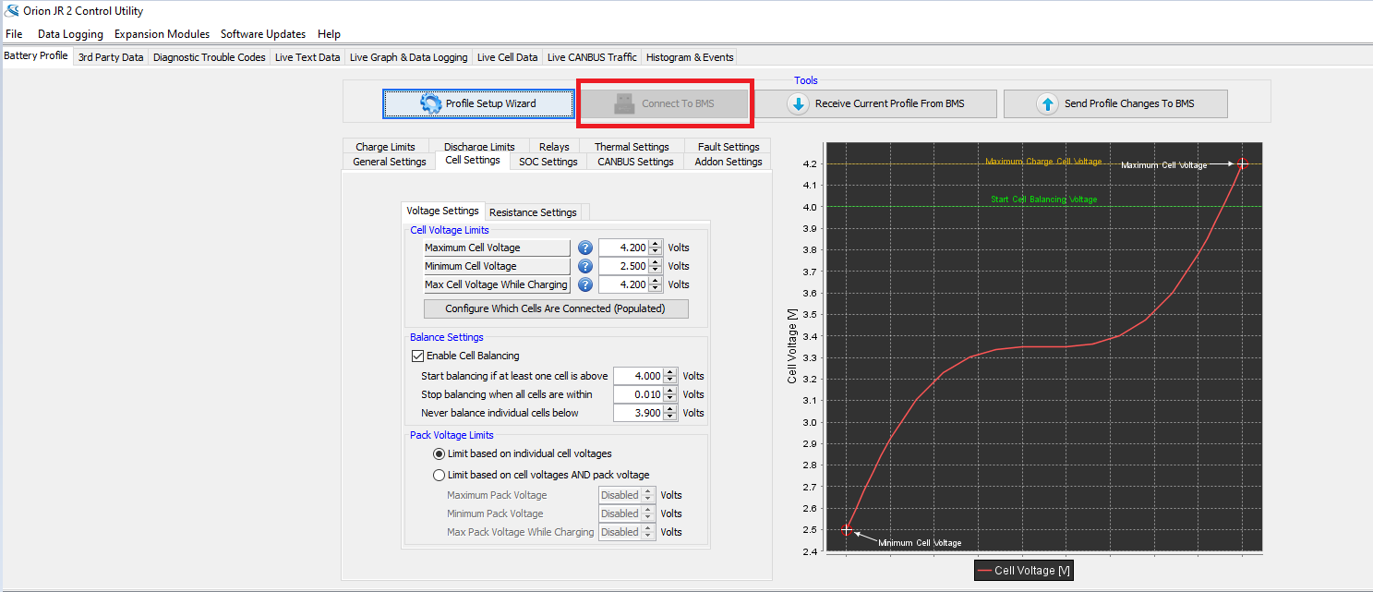Decrease Minimum Cell Voltage with down arrow
Screen dimensions: 1373x592
coord(656,271)
